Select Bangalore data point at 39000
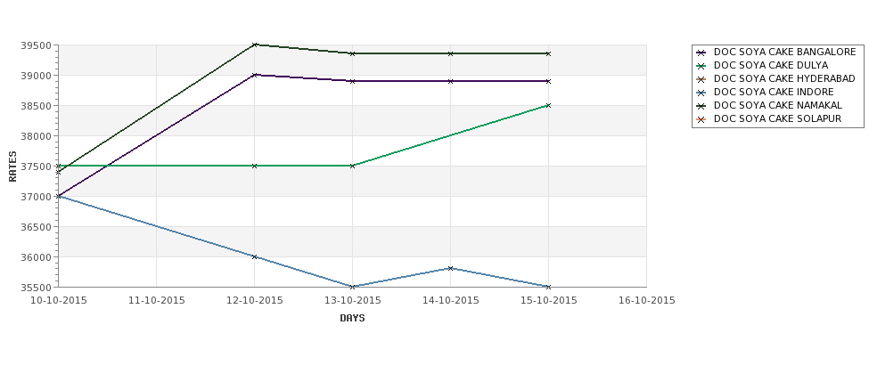Screen dimensions: 869x382 (x=254, y=75)
